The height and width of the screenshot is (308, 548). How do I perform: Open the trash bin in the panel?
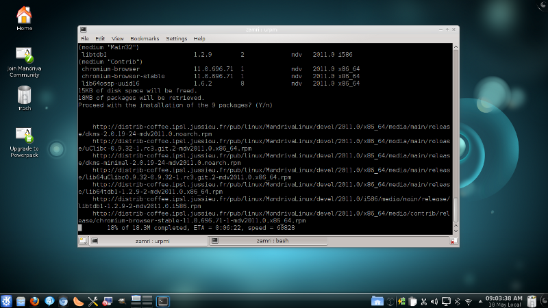tap(532, 301)
